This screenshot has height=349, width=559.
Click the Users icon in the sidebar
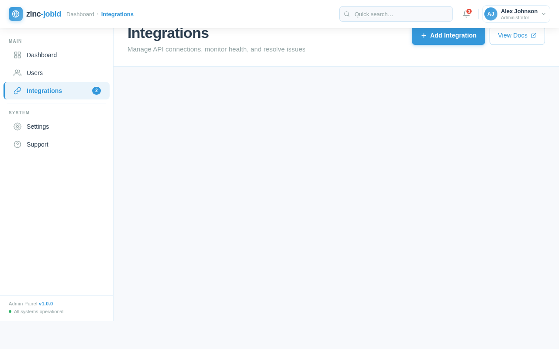17,73
